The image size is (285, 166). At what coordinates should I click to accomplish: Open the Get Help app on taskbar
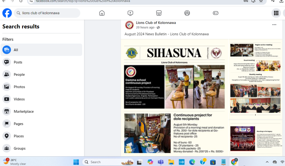tap(203, 162)
